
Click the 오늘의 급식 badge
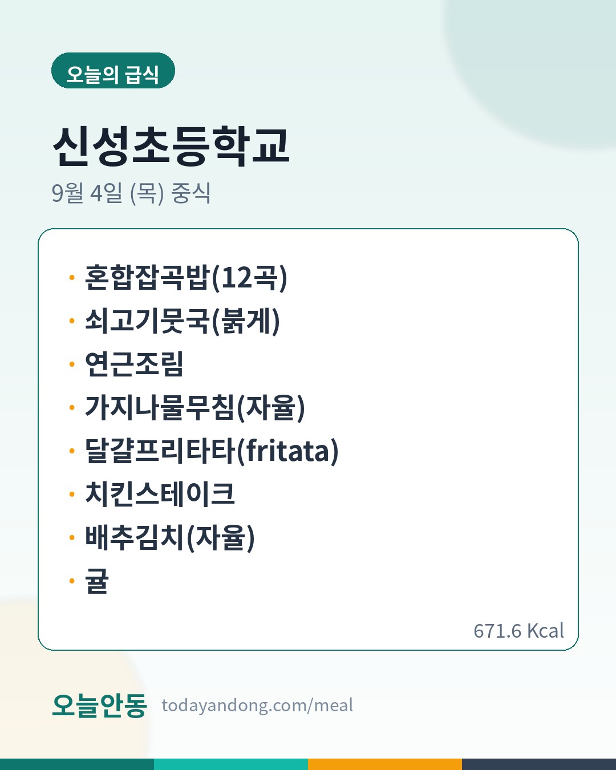point(113,71)
